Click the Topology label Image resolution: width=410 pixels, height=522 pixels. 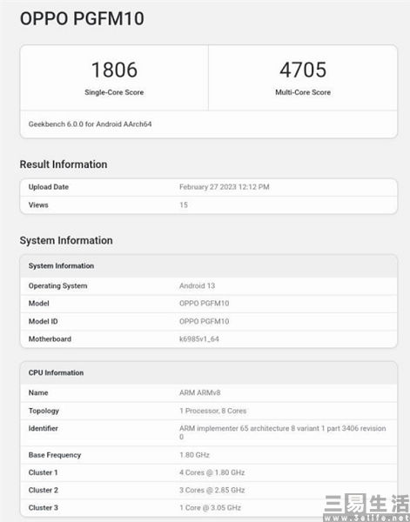[x=44, y=411]
